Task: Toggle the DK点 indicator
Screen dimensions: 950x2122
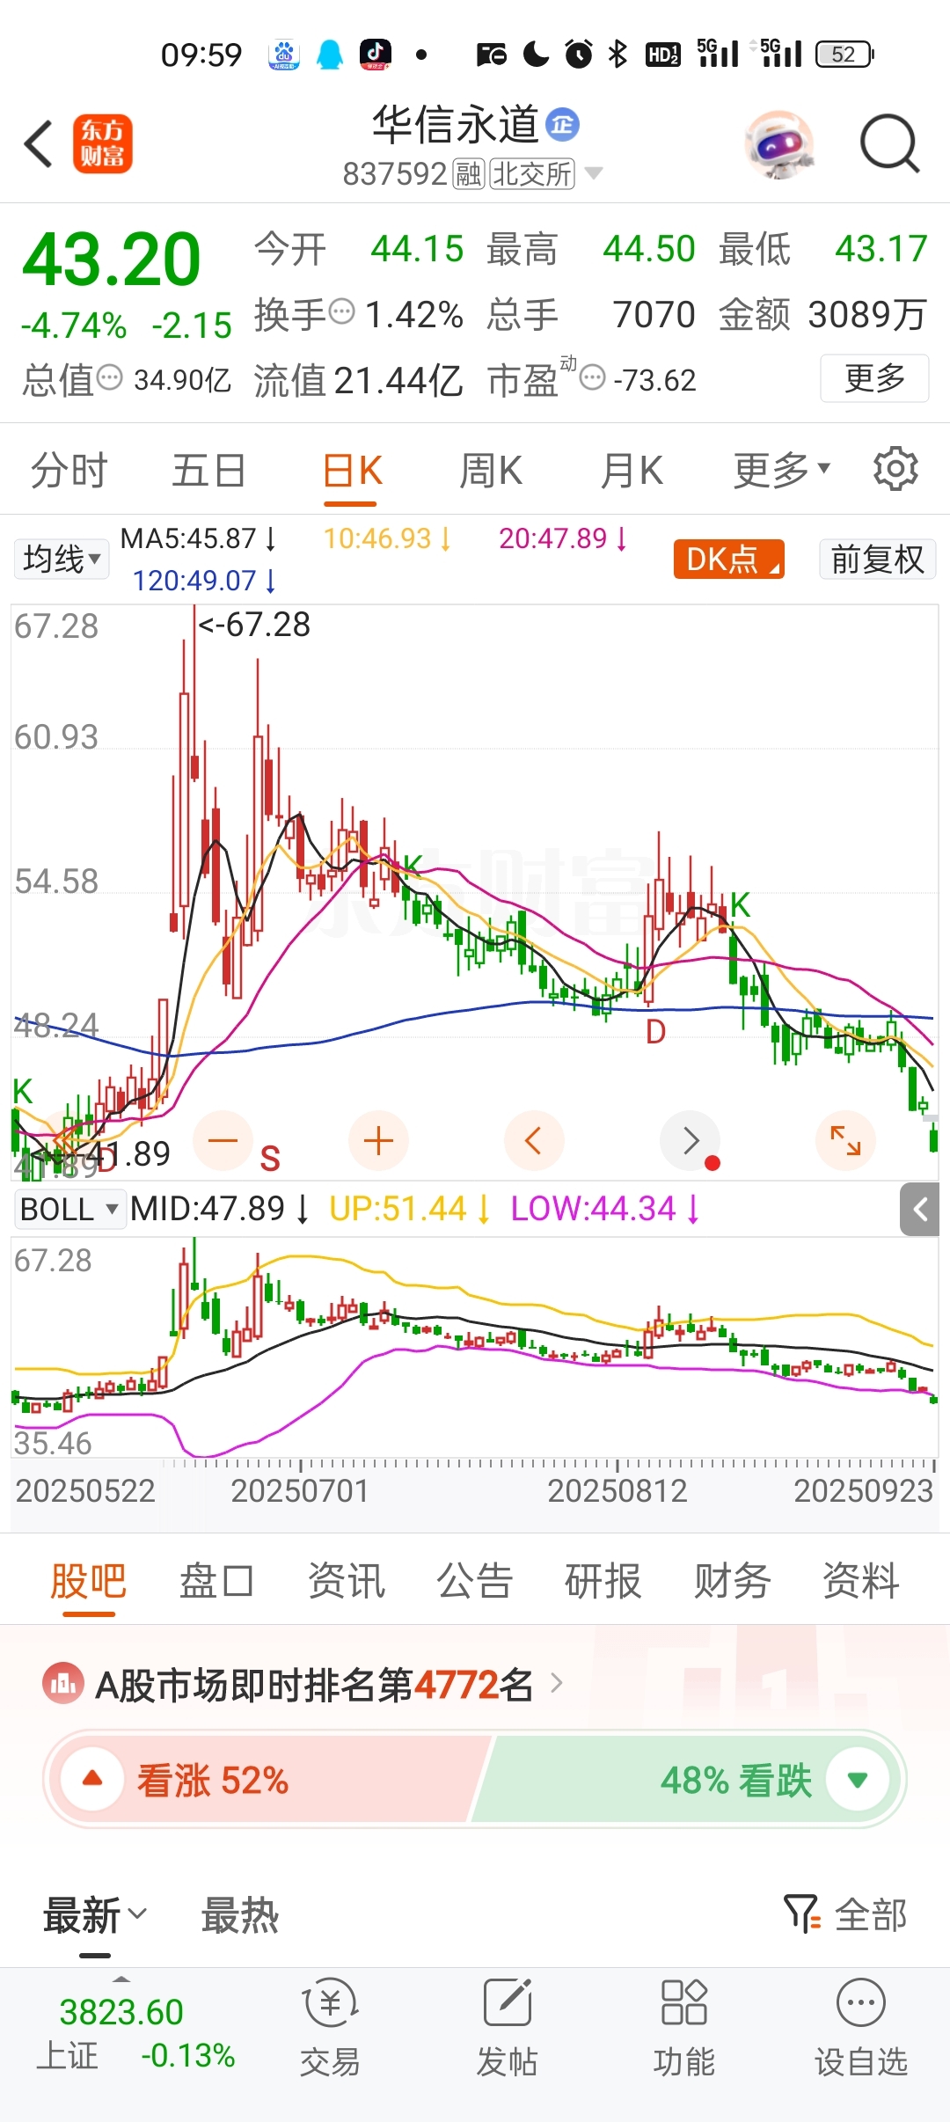Action: tap(728, 559)
